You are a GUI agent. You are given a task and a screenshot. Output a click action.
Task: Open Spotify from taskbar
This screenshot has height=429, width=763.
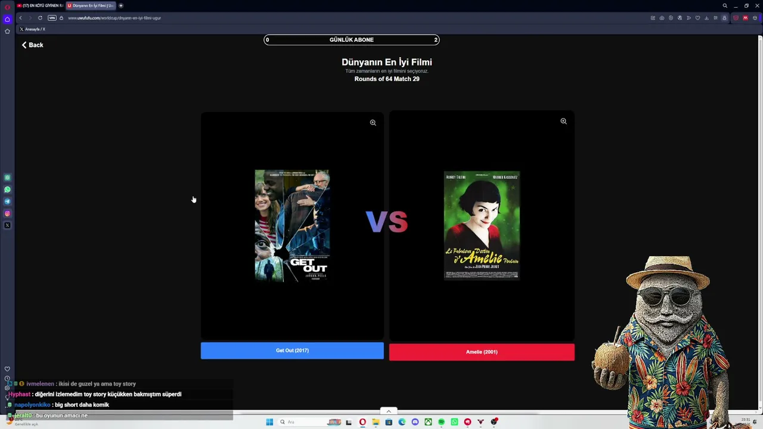(441, 422)
